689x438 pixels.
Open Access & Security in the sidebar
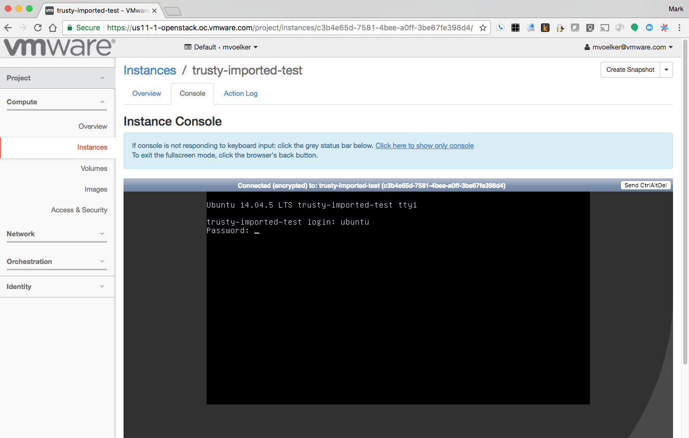(x=79, y=210)
